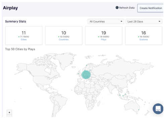Screen dimensions: 167x121
Task: Click the large teal bubble over central Europe
Action: 86,75
